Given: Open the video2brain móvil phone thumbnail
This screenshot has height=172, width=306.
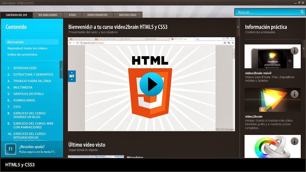Looking at the screenshot, I should tap(272, 57).
